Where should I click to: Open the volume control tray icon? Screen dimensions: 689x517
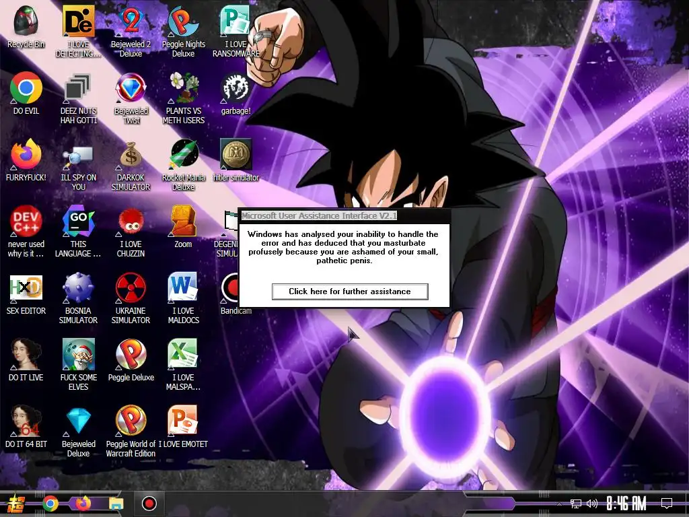point(592,504)
